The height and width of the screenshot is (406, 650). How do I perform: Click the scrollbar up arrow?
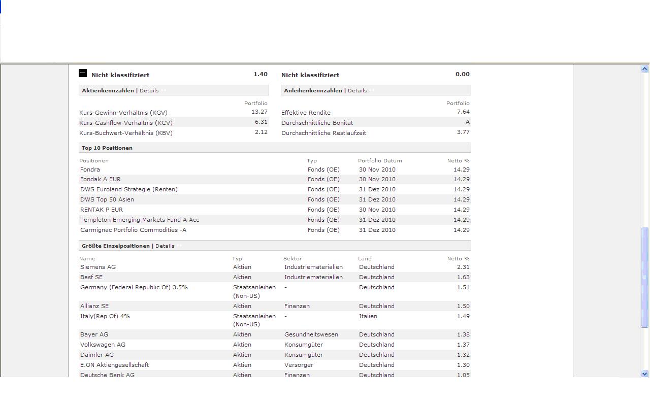pos(645,69)
